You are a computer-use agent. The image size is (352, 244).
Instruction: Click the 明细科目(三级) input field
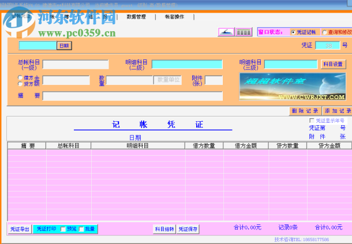[x=291, y=65]
